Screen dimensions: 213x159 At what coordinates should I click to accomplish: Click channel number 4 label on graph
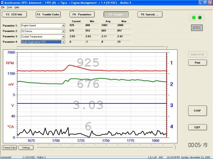172,127
